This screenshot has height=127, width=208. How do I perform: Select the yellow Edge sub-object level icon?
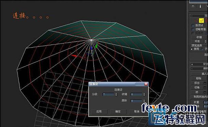pyautogui.click(x=202, y=21)
